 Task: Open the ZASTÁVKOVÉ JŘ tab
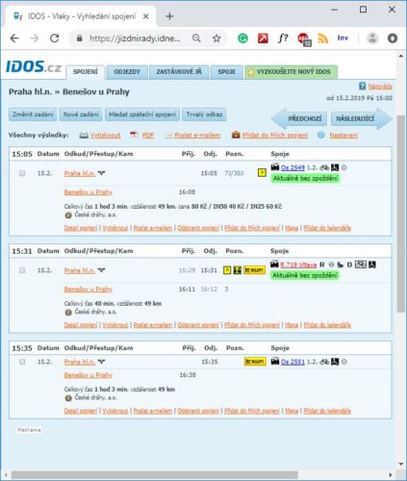[179, 72]
